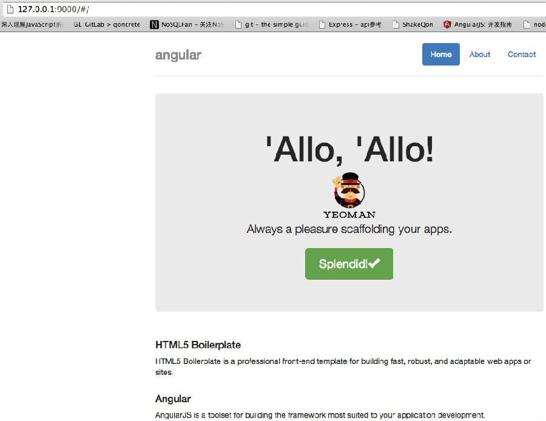Open the About nav tab
This screenshot has height=421, width=546.
[479, 55]
